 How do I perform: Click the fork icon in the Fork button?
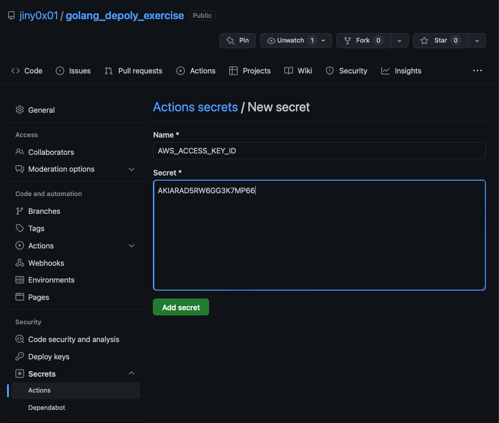pos(347,40)
